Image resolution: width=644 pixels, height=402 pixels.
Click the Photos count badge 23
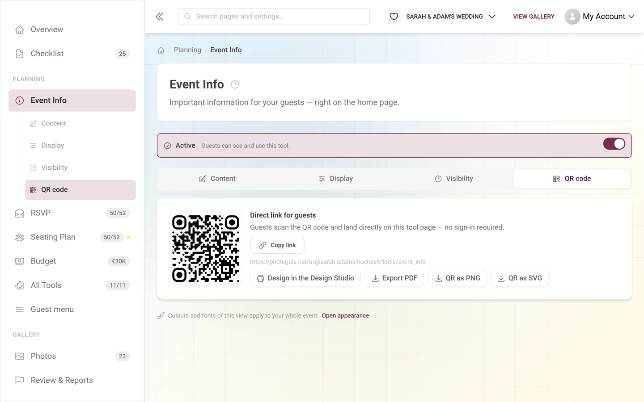click(123, 356)
